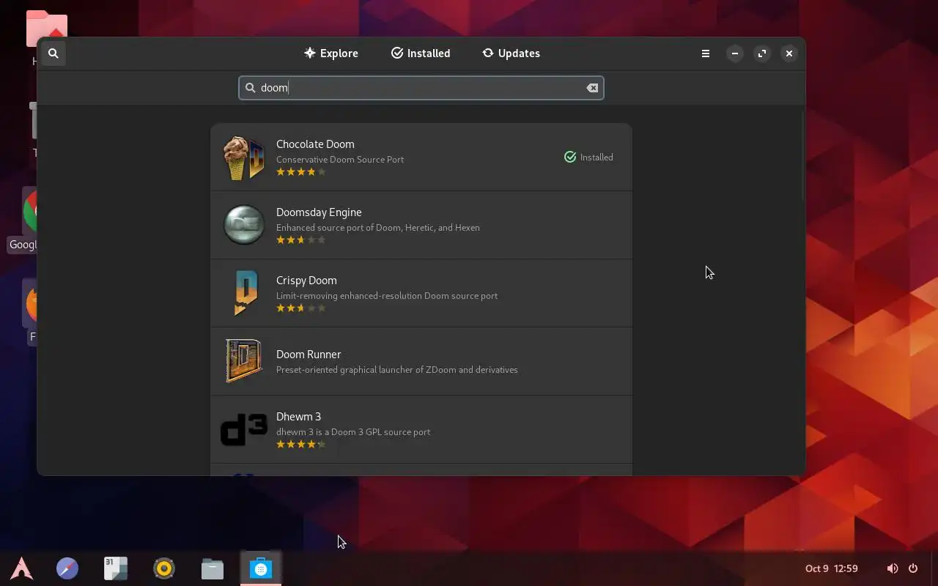This screenshot has height=586, width=938.
Task: Click the Google Chrome desktop icon
Action: click(29, 212)
